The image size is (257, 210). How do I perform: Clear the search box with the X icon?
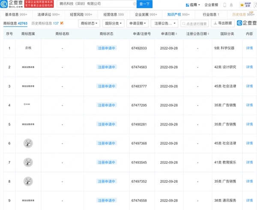point(134,4)
